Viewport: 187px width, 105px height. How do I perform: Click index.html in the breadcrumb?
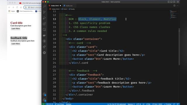pos(56,9)
